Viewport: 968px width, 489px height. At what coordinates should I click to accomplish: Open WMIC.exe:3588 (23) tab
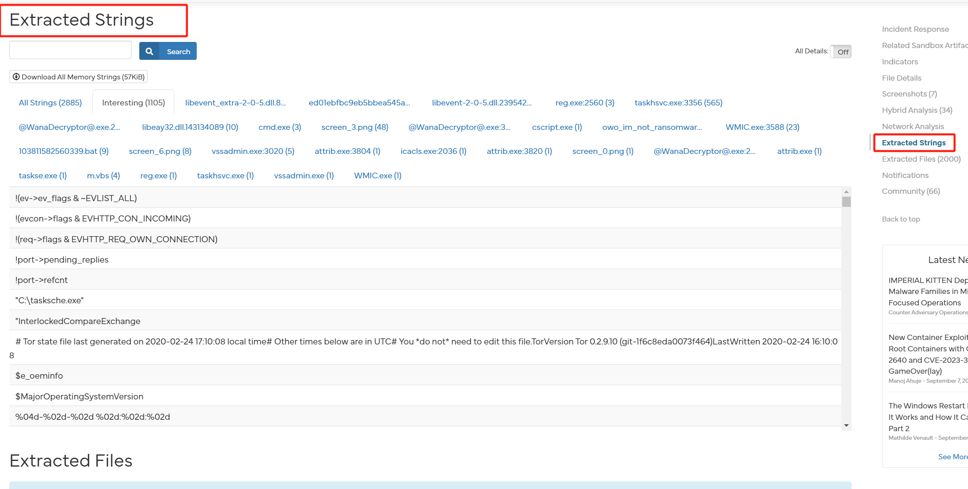click(762, 127)
